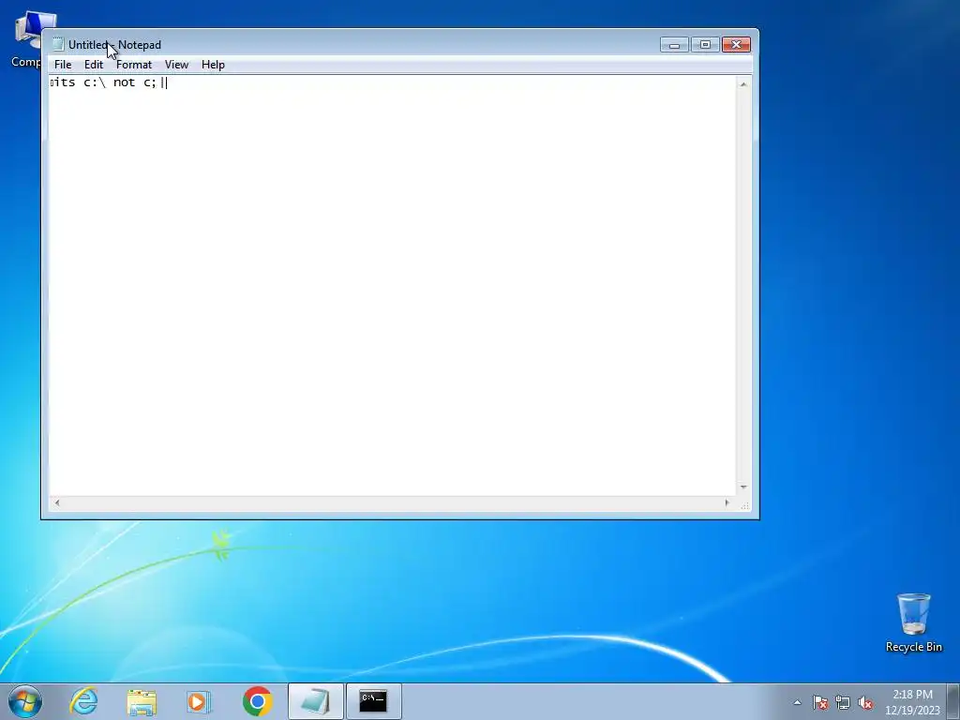
Task: Open Windows Explorer from the taskbar
Action: 142,701
